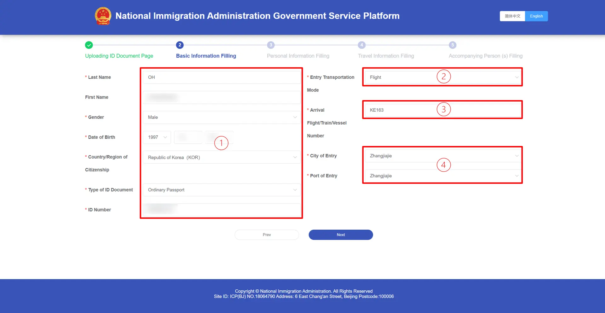Open the Port of Entry dropdown
Viewport: 605px width, 313px height.
442,176
